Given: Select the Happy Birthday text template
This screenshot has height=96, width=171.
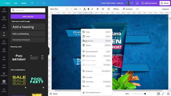Looking at the screenshot, I should click(x=19, y=58).
